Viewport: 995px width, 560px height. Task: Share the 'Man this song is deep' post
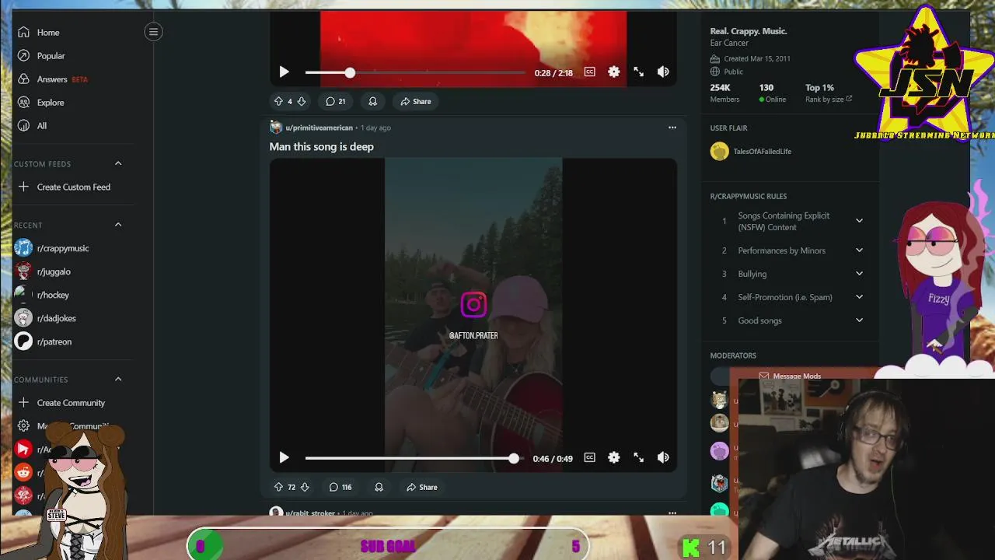[x=421, y=487]
